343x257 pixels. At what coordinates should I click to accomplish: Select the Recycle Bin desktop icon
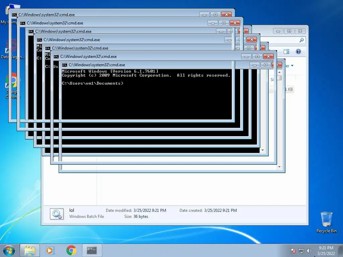326,222
